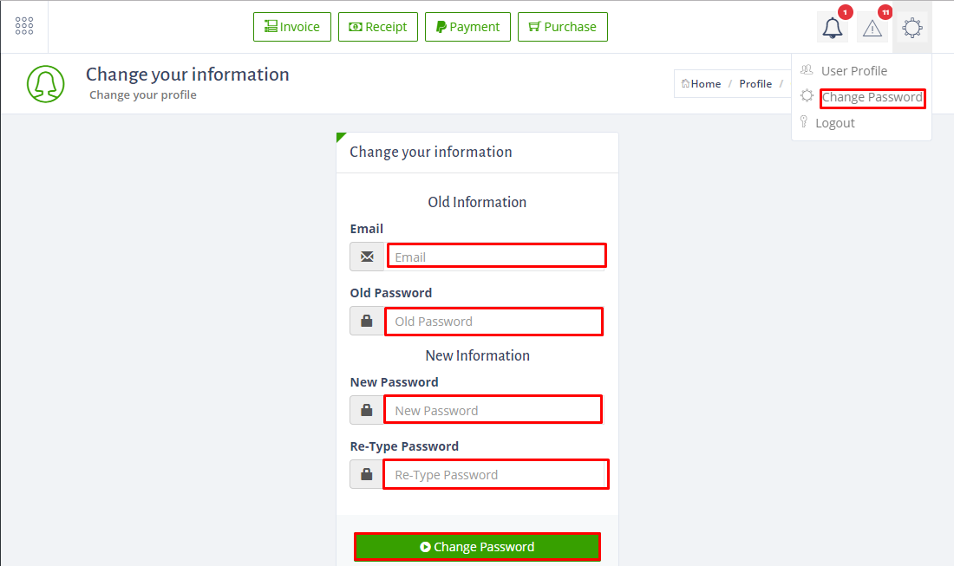Submit the green Change Password button
This screenshot has width=954, height=566.
pyautogui.click(x=478, y=547)
